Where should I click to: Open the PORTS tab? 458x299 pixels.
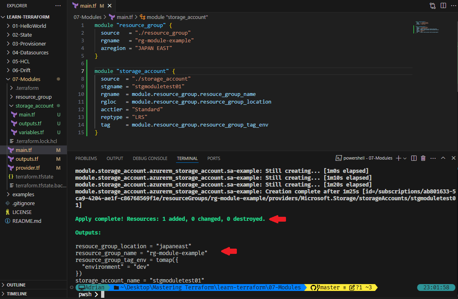pyautogui.click(x=214, y=158)
